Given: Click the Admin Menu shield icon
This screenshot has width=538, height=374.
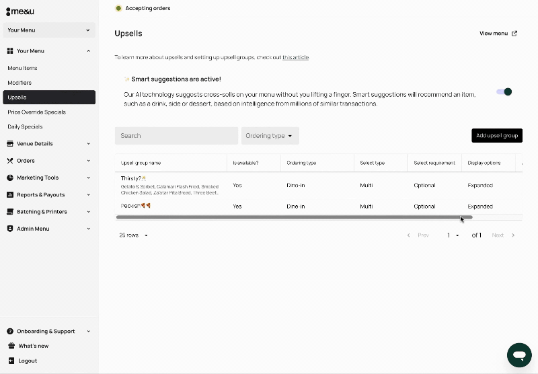Looking at the screenshot, I should (x=10, y=229).
